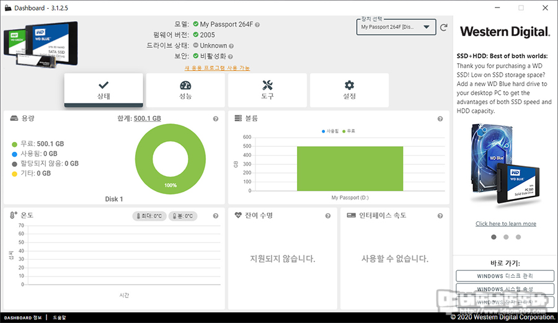
Task: Click the green 무료 legend dot in capacity
Action: pyautogui.click(x=15, y=144)
